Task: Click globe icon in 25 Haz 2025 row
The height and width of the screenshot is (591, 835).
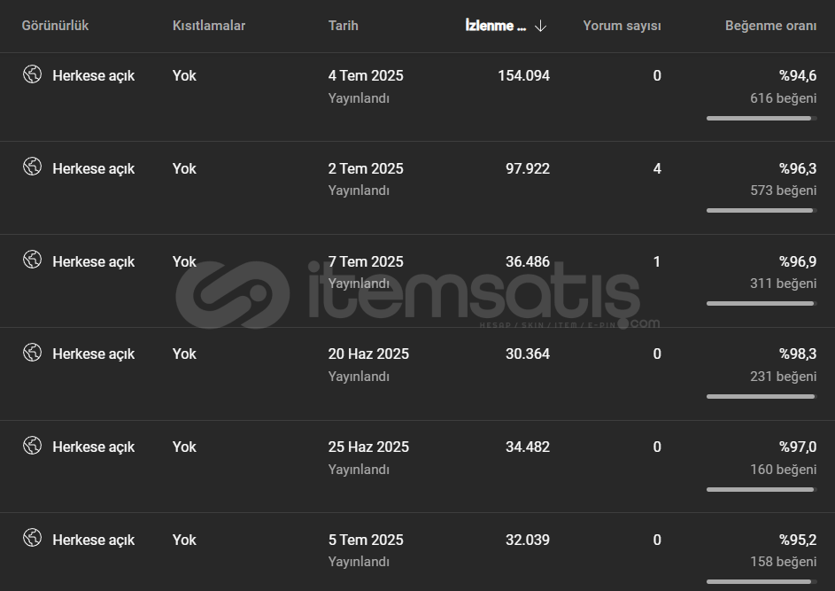Action: 33,446
